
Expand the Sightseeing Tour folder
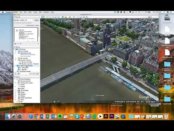pyautogui.click(x=15, y=53)
